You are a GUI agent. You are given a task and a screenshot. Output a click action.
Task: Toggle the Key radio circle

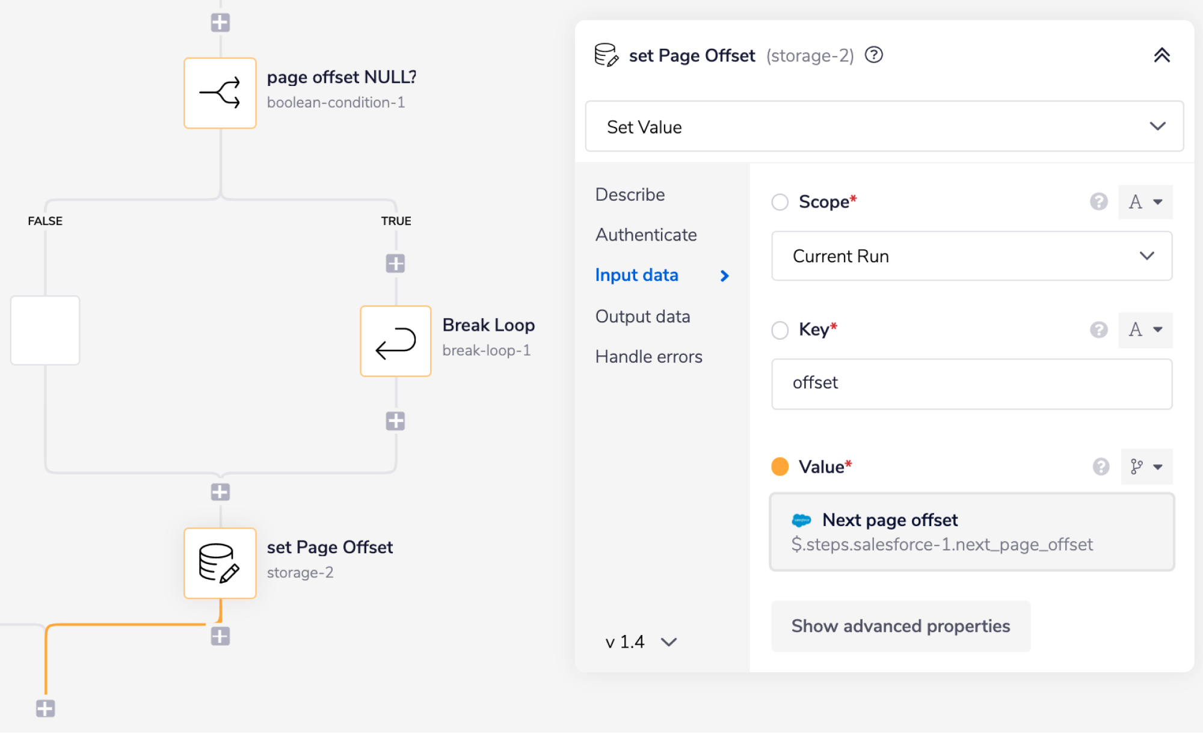780,330
